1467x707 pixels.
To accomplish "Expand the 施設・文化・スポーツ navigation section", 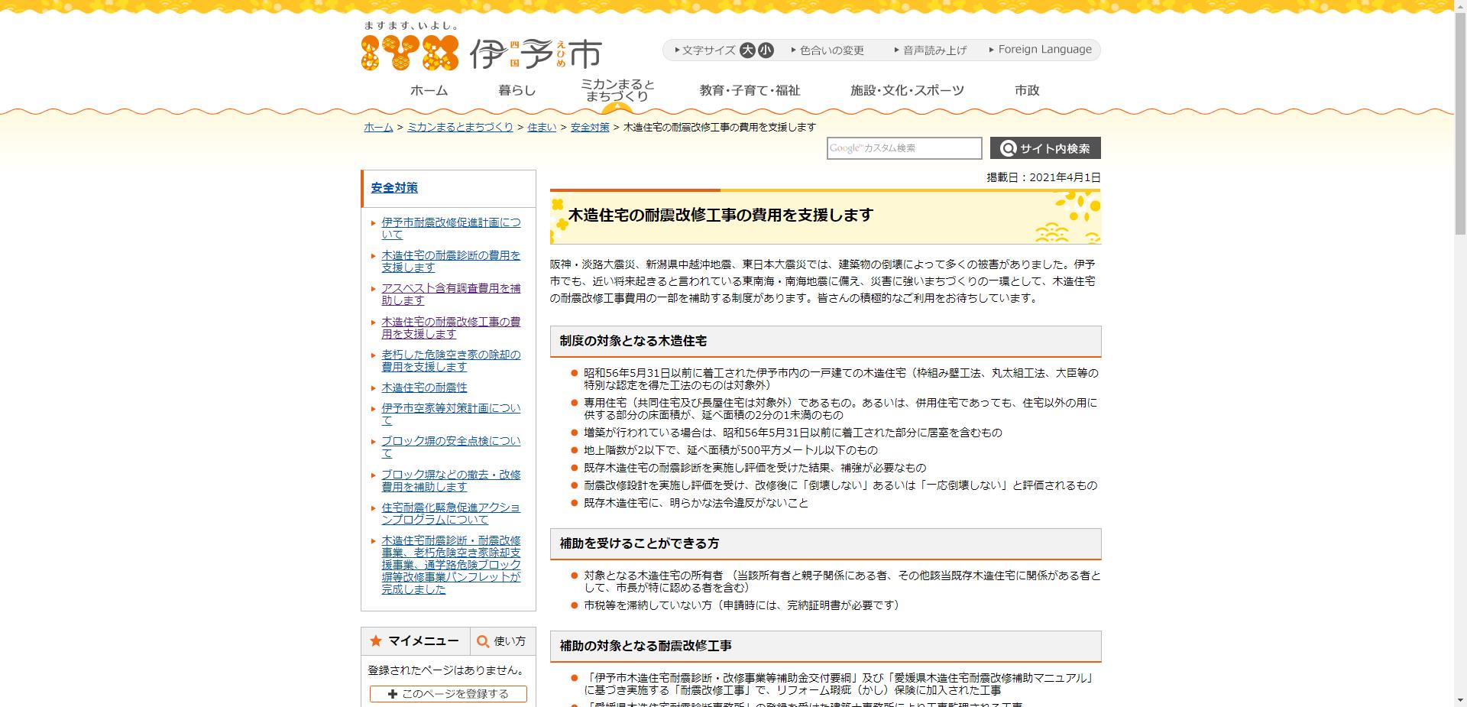I will coord(907,89).
